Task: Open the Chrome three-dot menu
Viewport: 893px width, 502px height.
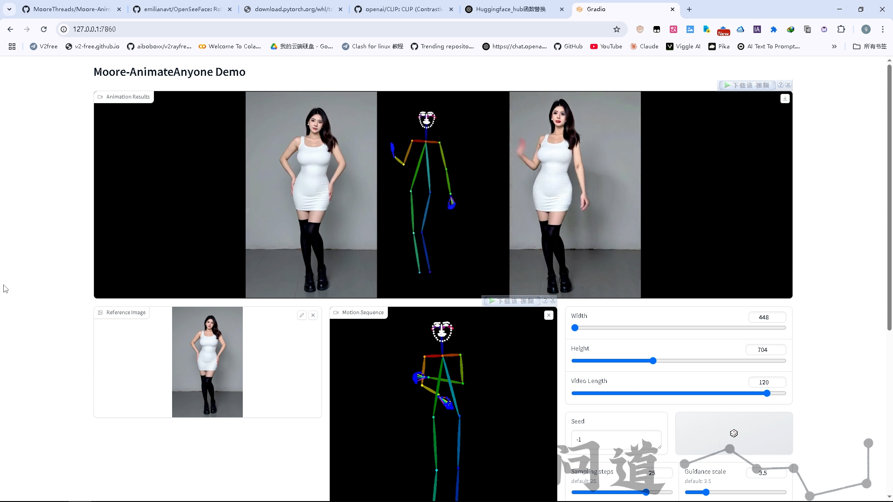Action: click(882, 29)
